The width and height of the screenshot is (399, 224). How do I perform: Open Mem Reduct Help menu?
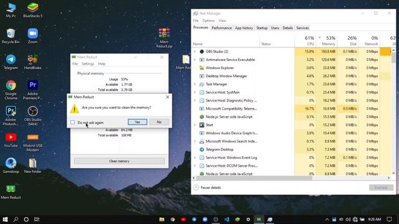(102, 63)
